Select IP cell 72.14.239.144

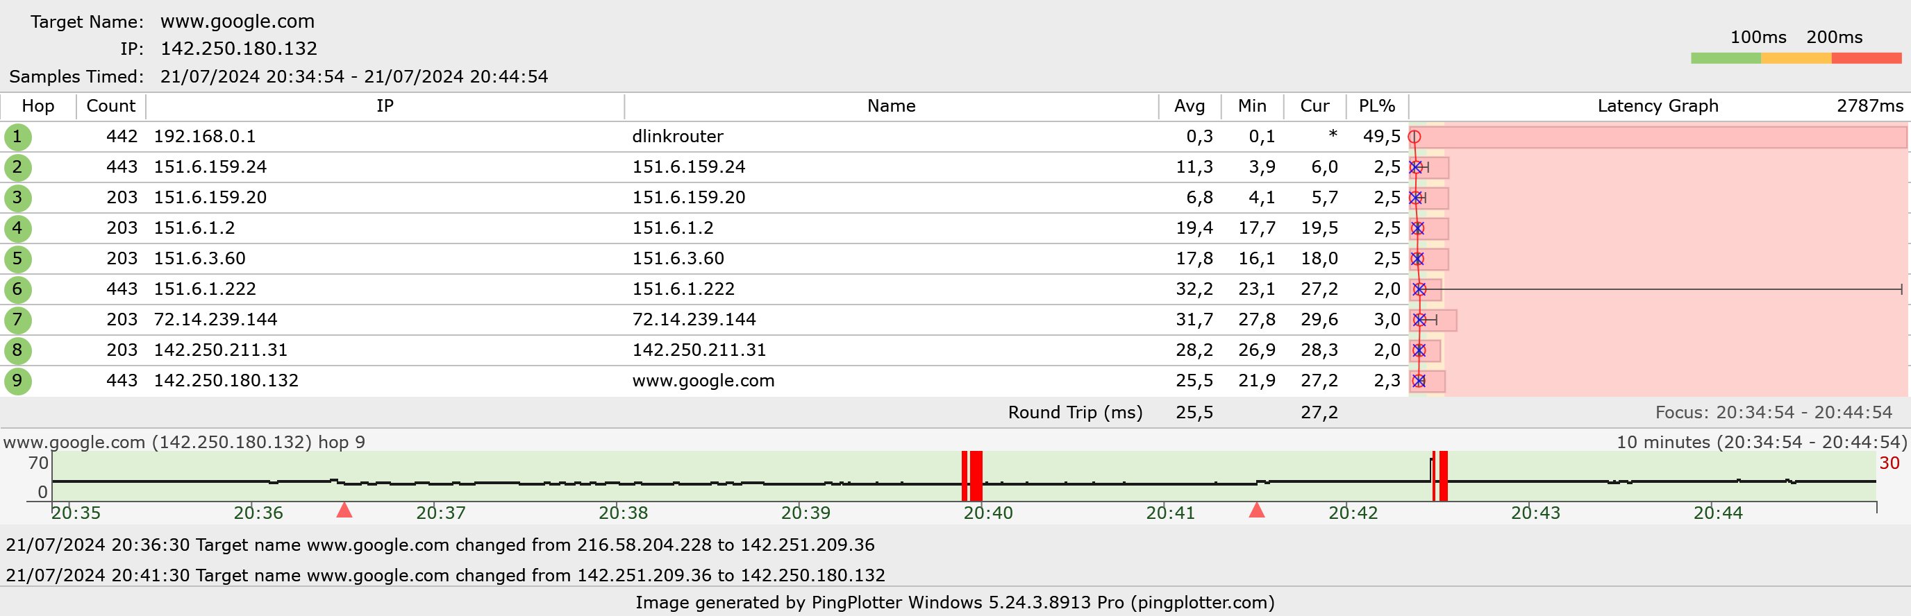[215, 320]
